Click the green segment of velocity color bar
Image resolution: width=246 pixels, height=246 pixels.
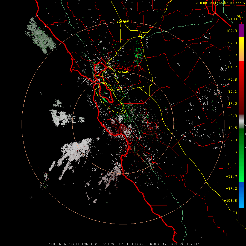[x=241, y=155]
